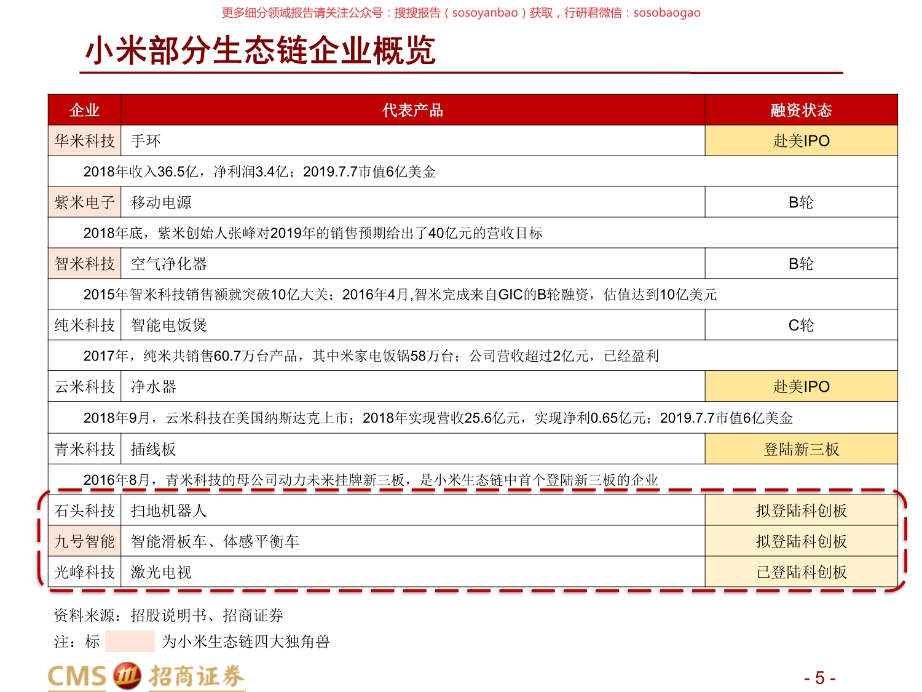Click the C轮 financing status cell
The image size is (922, 692).
click(x=802, y=325)
